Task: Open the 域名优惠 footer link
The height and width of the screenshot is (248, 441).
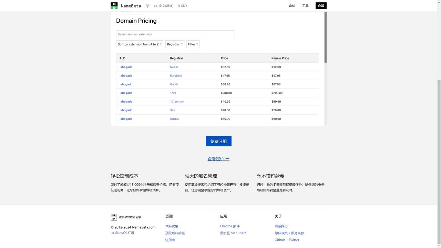Action: coord(172,226)
